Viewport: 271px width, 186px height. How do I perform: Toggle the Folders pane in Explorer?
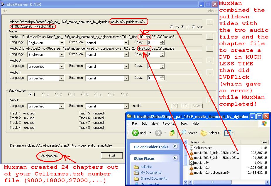[210, 133]
